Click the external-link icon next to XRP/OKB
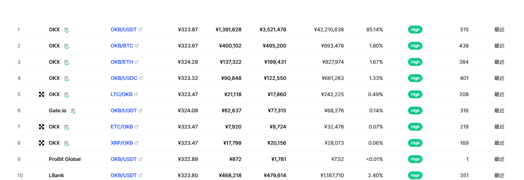Viewport: 524px width, 180px height. pyautogui.click(x=137, y=143)
